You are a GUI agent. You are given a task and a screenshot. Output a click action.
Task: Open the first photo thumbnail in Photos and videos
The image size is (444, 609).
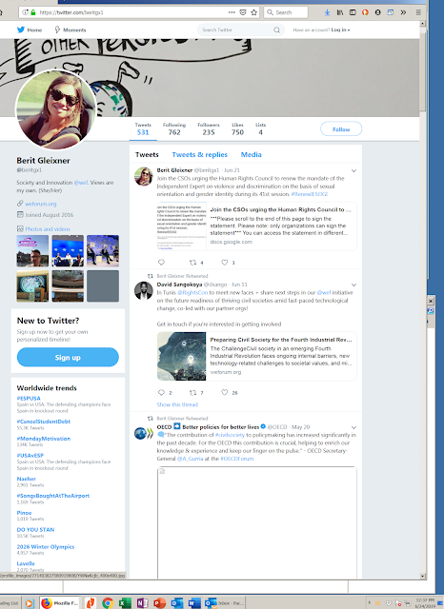point(32,251)
